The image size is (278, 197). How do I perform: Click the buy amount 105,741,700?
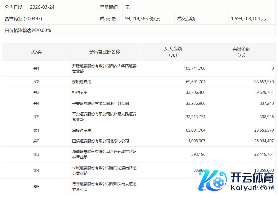191,68
